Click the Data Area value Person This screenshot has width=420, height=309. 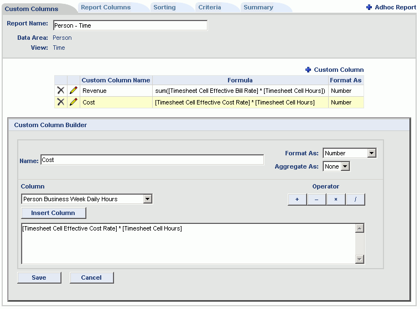[62, 38]
